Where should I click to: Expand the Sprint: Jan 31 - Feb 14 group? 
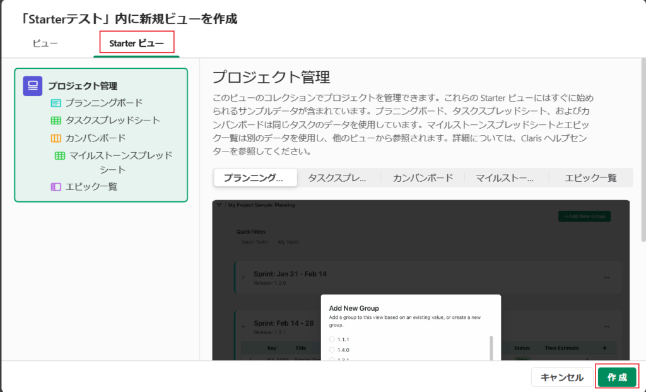coord(244,277)
